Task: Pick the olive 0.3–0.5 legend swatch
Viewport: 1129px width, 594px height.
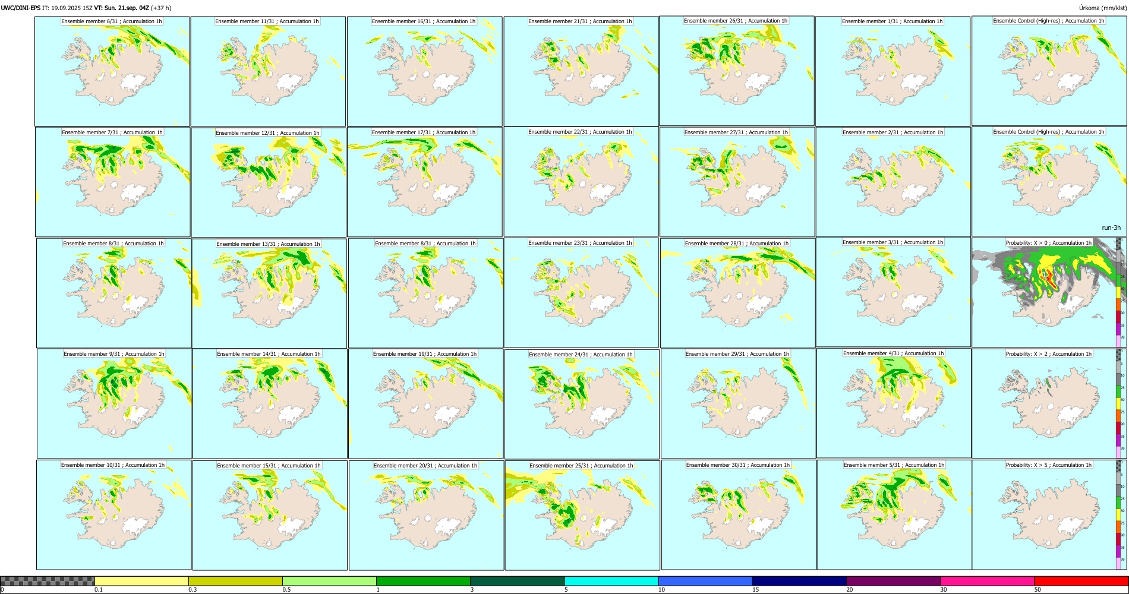Action: 235,581
